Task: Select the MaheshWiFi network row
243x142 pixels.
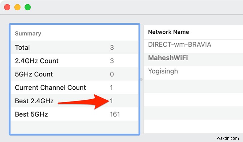Action: click(x=193, y=60)
